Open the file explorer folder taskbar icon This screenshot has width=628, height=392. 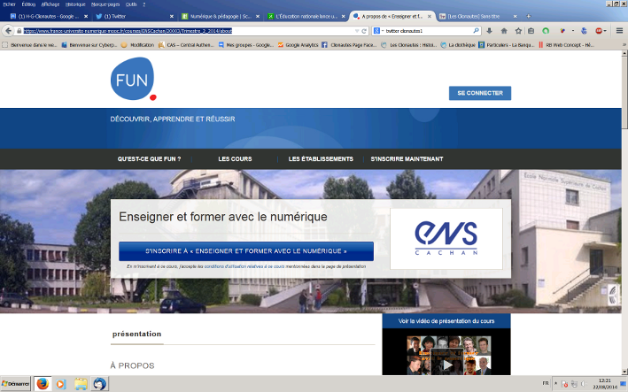pyautogui.click(x=81, y=384)
